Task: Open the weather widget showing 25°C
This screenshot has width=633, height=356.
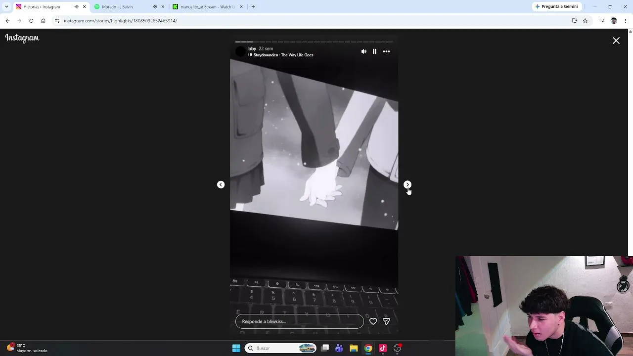Action: [x=27, y=348]
